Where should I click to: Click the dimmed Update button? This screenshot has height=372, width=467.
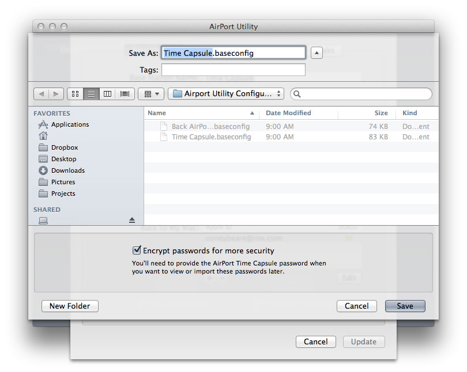coord(364,341)
